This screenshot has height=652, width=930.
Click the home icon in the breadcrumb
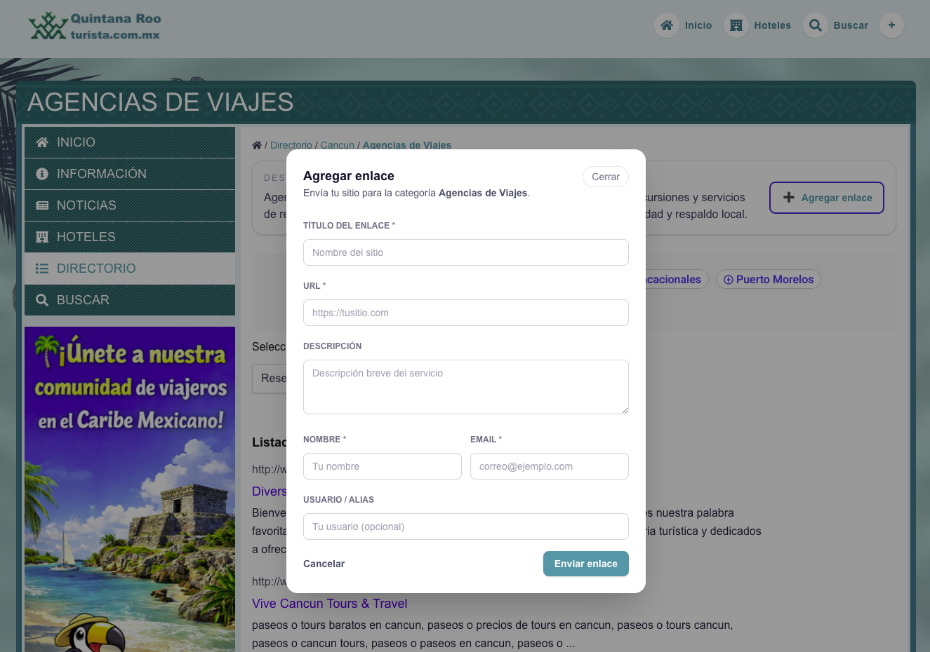[257, 145]
